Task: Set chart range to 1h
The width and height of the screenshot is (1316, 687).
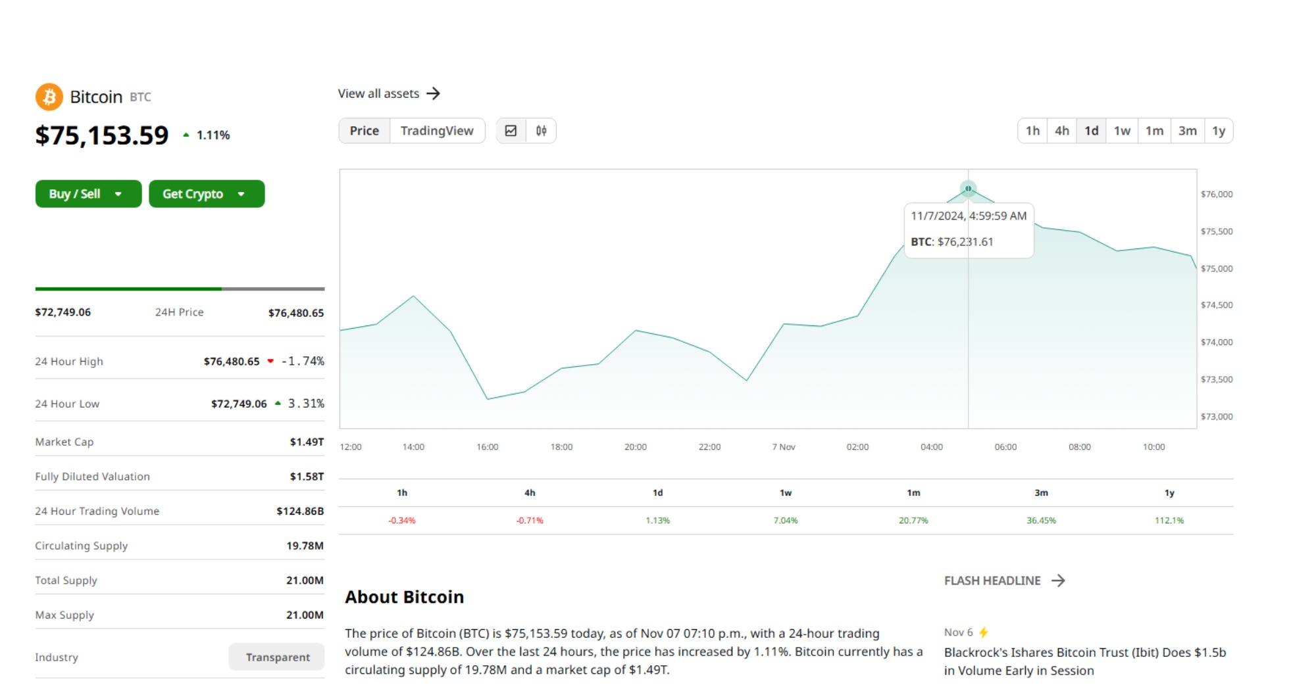Action: (1032, 131)
